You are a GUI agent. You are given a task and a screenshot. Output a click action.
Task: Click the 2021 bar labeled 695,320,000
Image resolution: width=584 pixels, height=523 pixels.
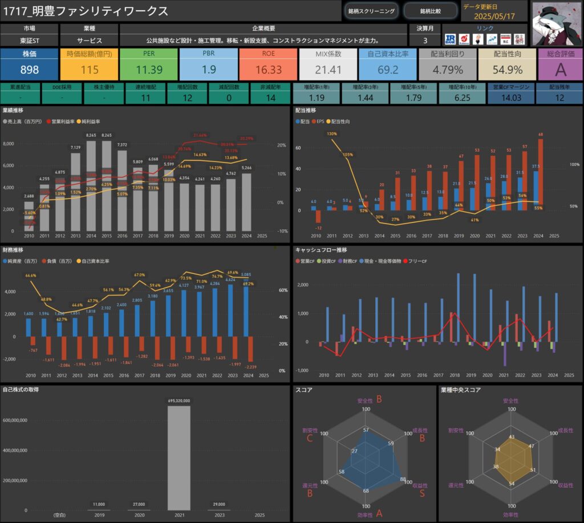(x=179, y=458)
